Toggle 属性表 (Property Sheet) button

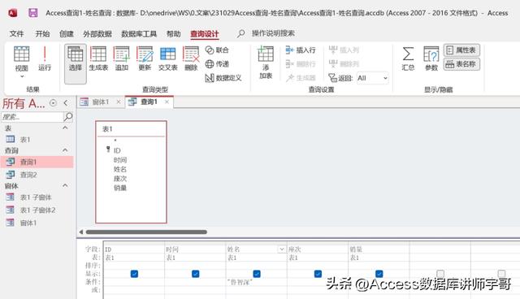pos(461,50)
